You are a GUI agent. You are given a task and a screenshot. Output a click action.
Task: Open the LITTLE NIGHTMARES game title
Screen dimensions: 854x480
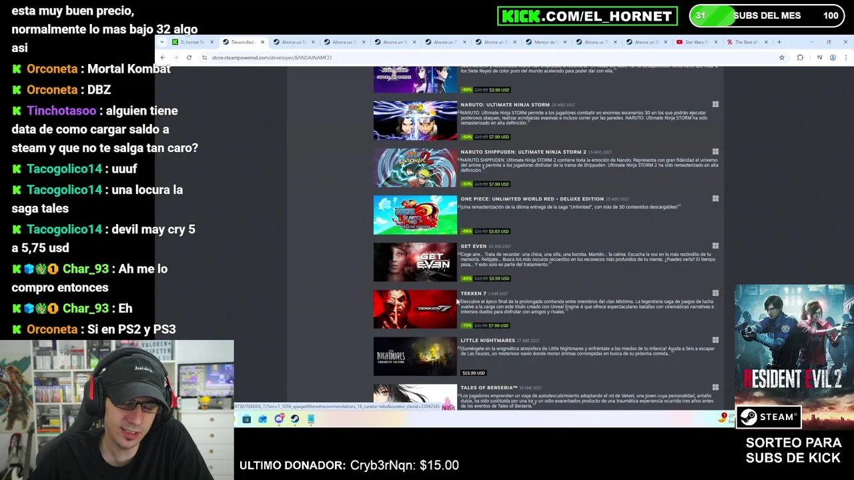pos(488,341)
